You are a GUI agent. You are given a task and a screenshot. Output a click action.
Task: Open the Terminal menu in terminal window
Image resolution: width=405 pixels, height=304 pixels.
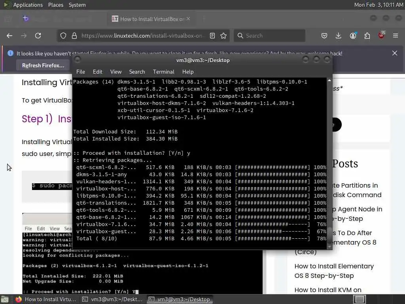163,72
